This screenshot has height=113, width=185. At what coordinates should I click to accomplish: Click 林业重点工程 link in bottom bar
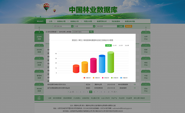point(95,98)
